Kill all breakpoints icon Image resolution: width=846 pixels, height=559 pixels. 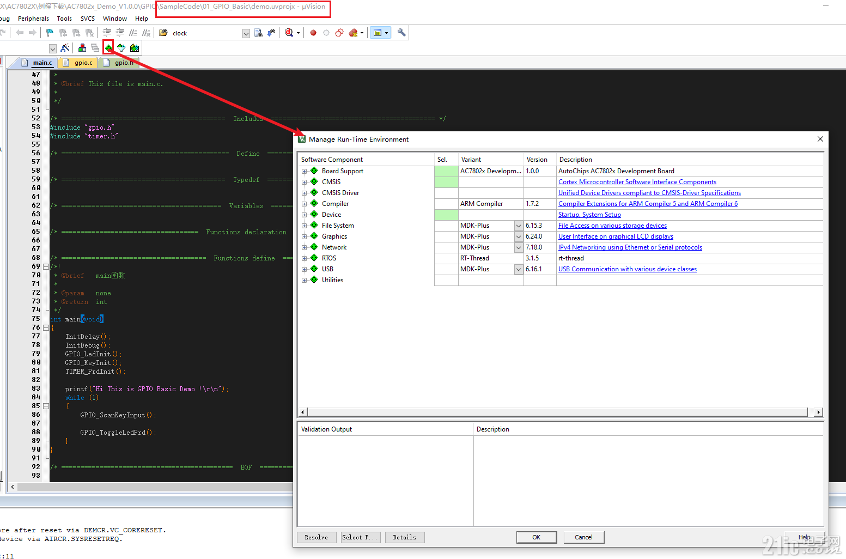pos(353,33)
